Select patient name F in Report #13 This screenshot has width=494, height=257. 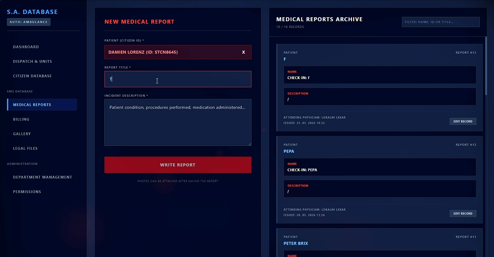[285, 59]
